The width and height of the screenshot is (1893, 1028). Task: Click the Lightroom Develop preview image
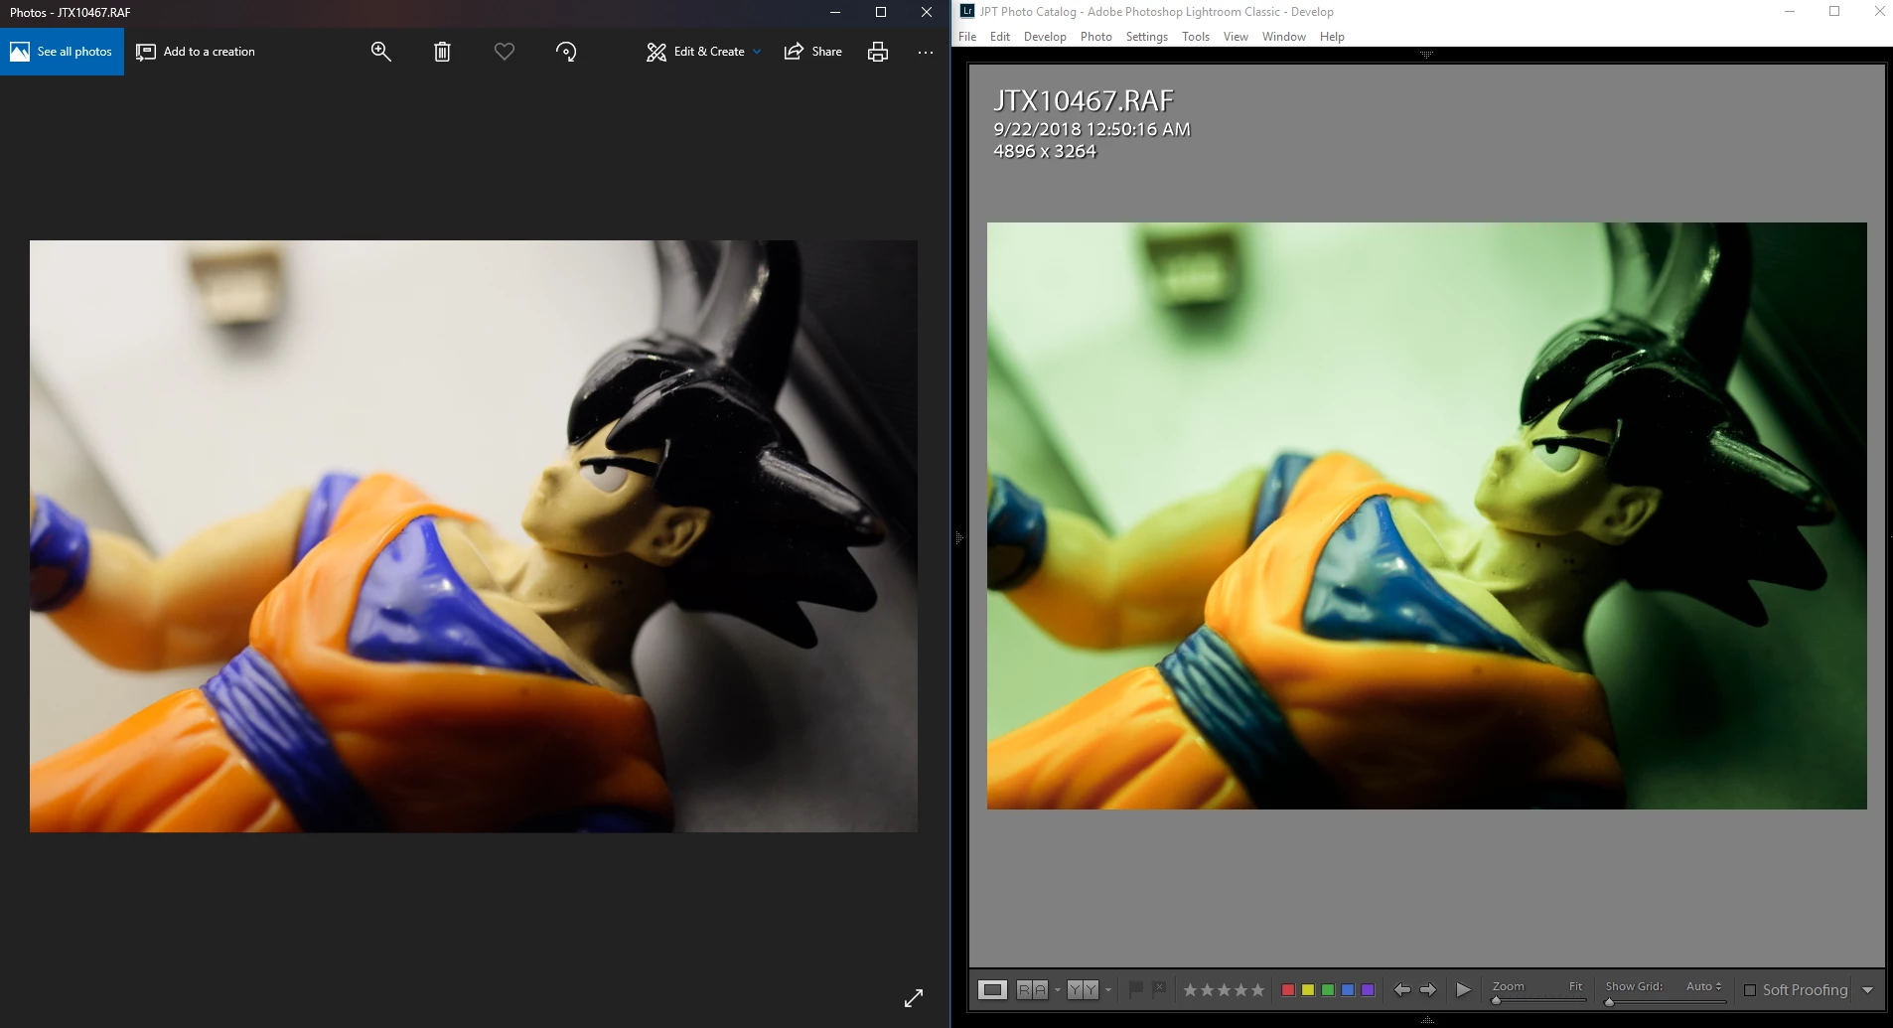coord(1426,515)
